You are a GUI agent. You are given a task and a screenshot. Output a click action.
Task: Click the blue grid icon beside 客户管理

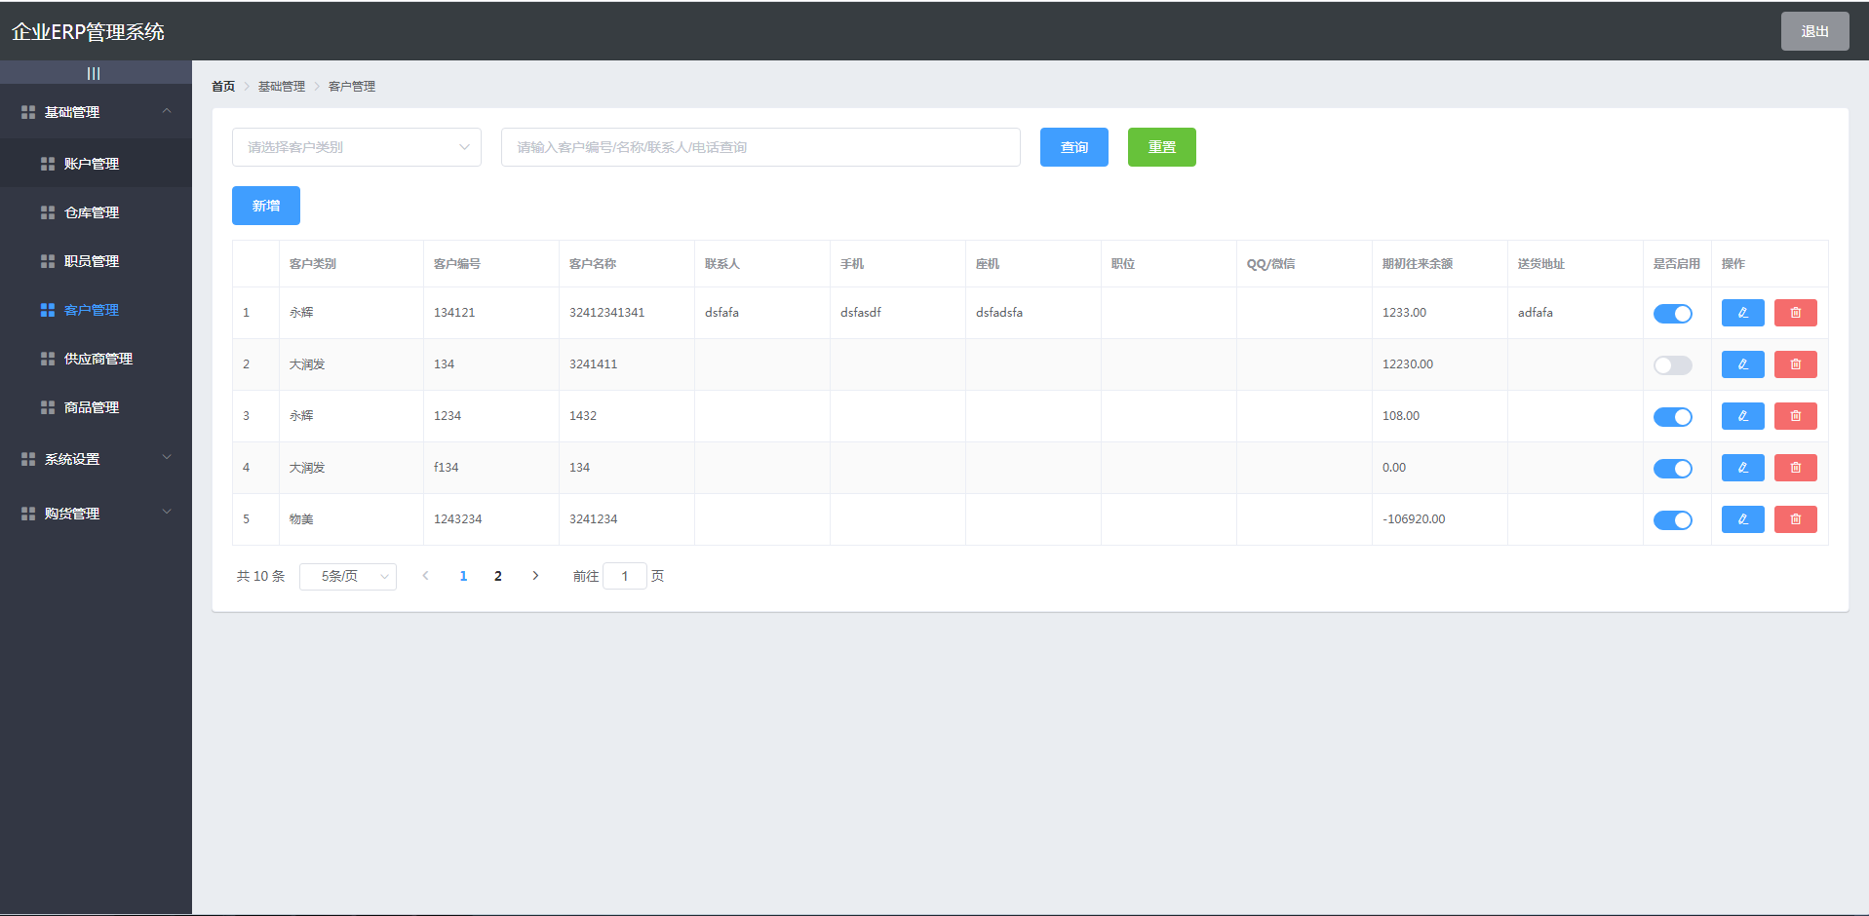pyautogui.click(x=48, y=310)
